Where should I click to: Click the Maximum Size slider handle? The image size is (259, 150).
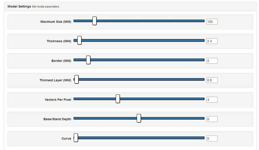point(94,21)
